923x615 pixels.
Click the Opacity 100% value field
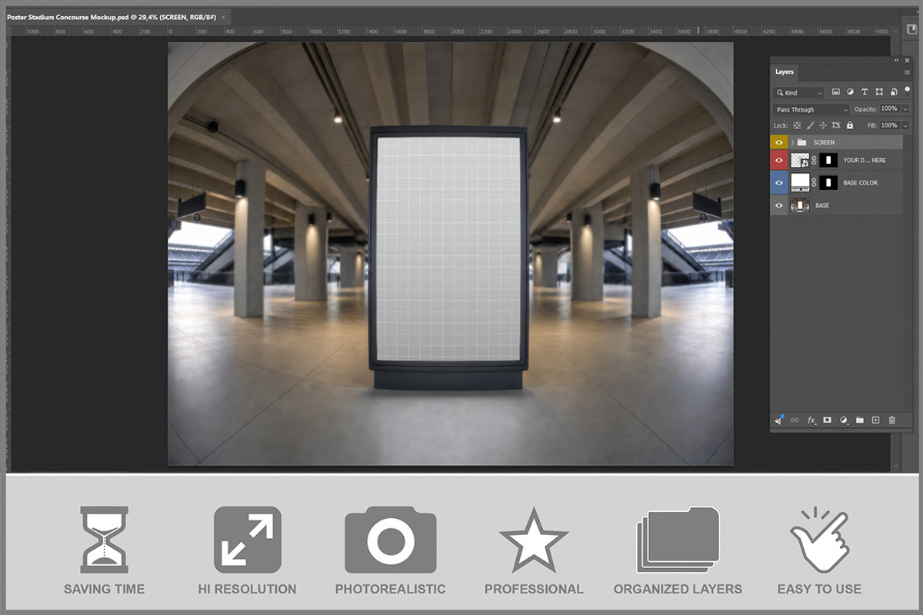coord(889,109)
